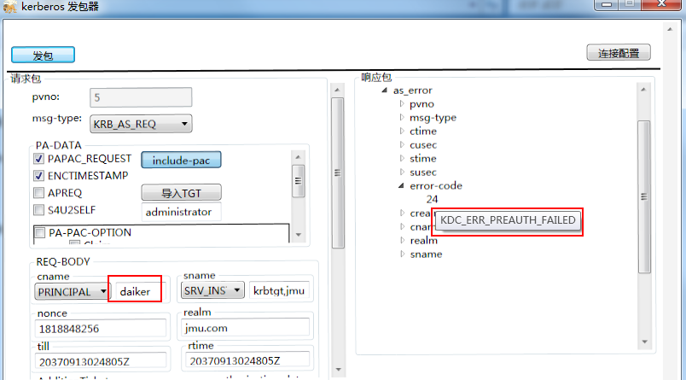
Task: Collapse the as_error tree node
Action: [x=384, y=91]
